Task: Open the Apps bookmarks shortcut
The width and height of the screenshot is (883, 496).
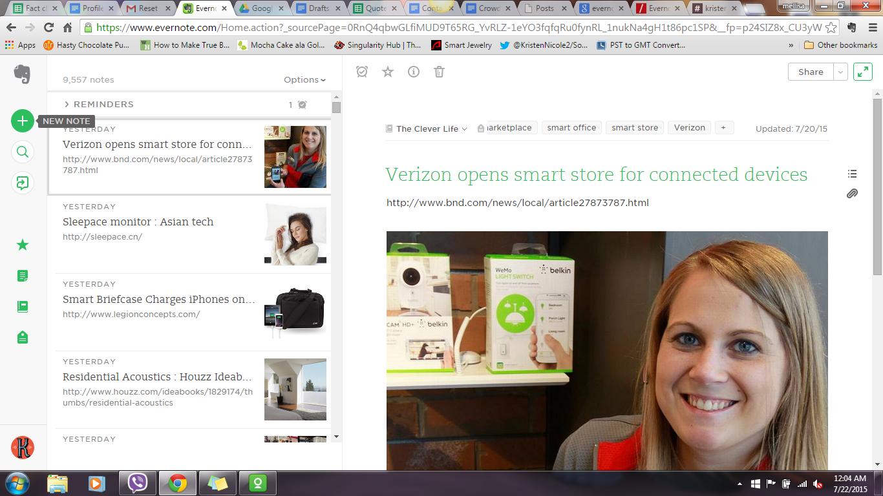Action: pos(20,45)
